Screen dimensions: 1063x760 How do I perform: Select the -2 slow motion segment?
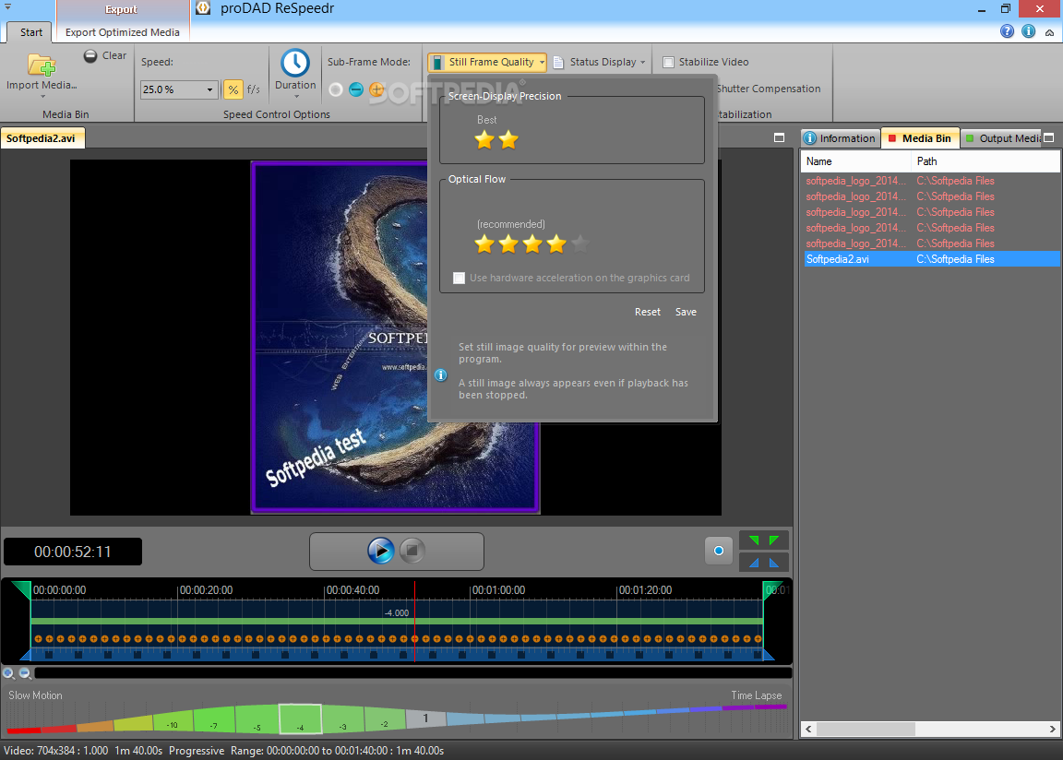click(x=385, y=719)
